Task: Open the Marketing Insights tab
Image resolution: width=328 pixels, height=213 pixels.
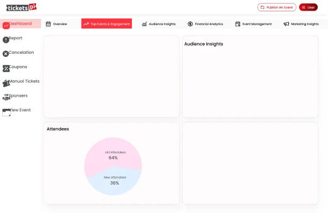Action: point(301,24)
